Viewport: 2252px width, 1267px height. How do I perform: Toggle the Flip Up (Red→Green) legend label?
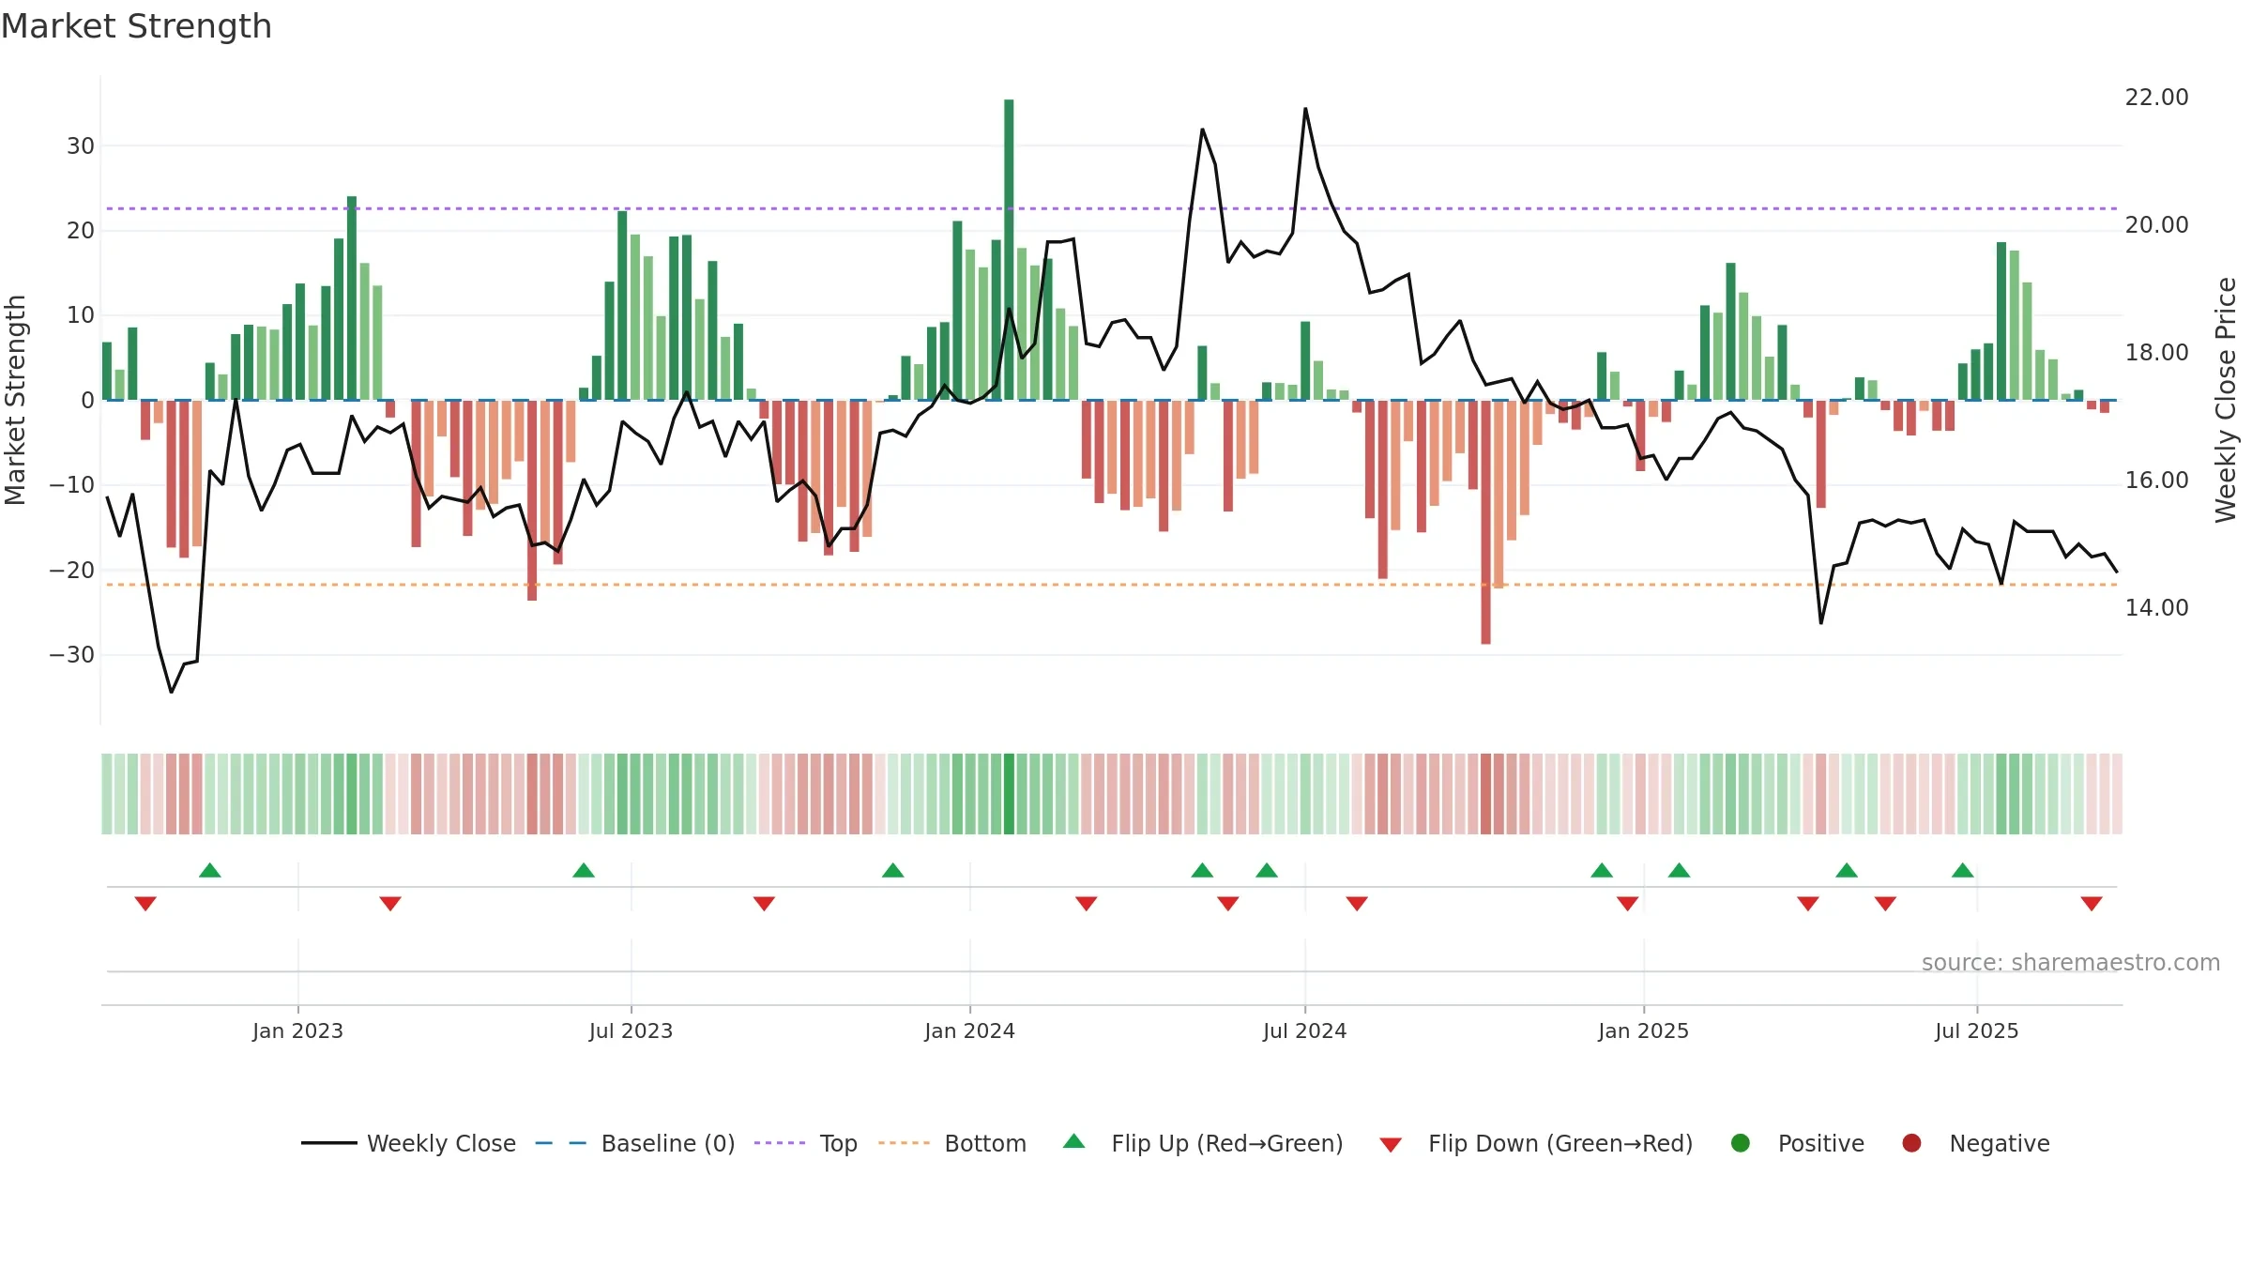1227,1144
